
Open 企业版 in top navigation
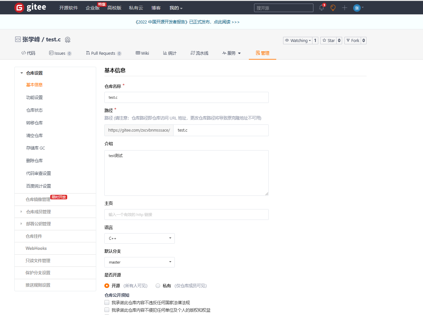tap(93, 8)
